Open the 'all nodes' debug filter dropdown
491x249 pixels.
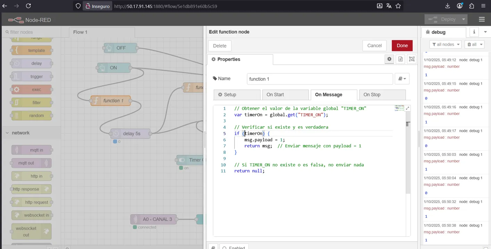pyautogui.click(x=446, y=44)
